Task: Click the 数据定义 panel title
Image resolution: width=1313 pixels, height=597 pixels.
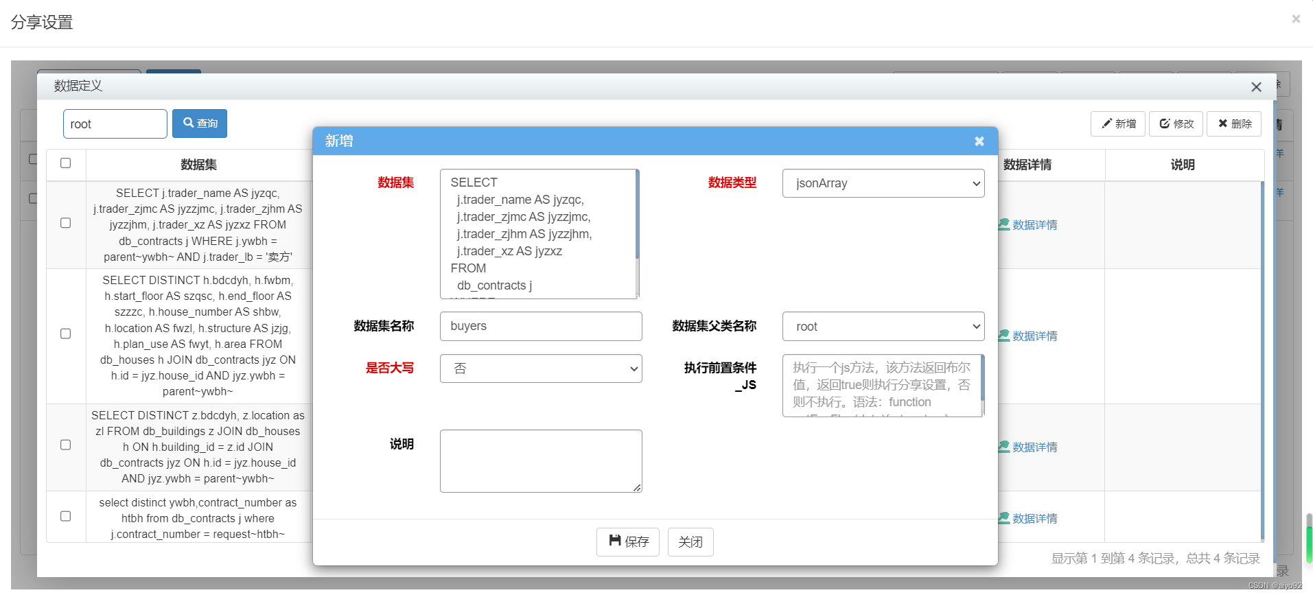Action: pos(78,86)
